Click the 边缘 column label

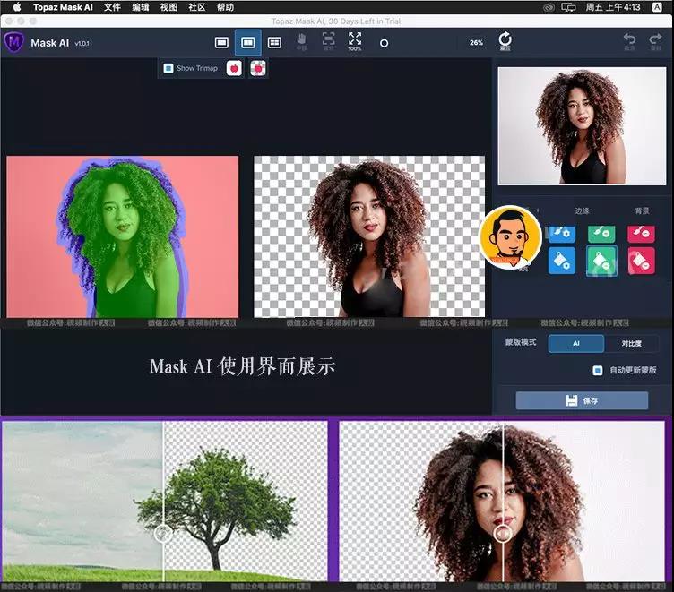582,211
